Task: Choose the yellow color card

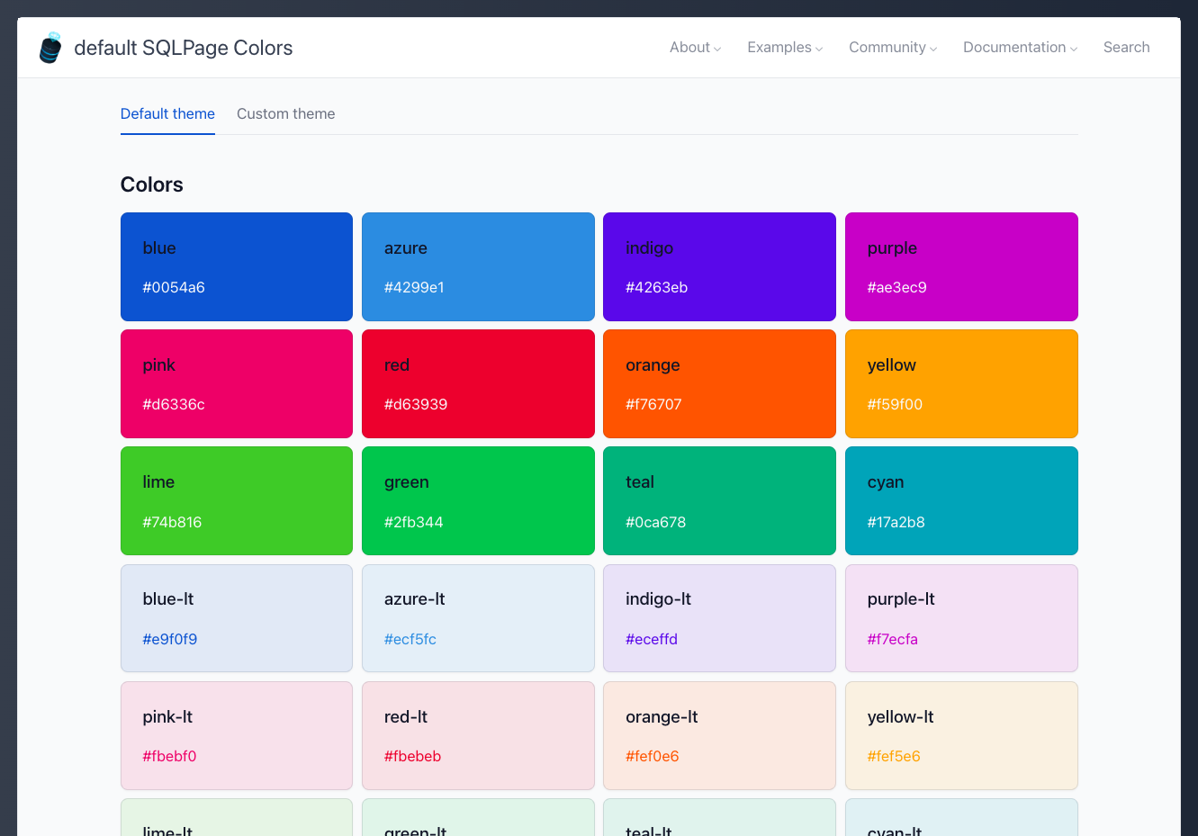Action: click(961, 384)
